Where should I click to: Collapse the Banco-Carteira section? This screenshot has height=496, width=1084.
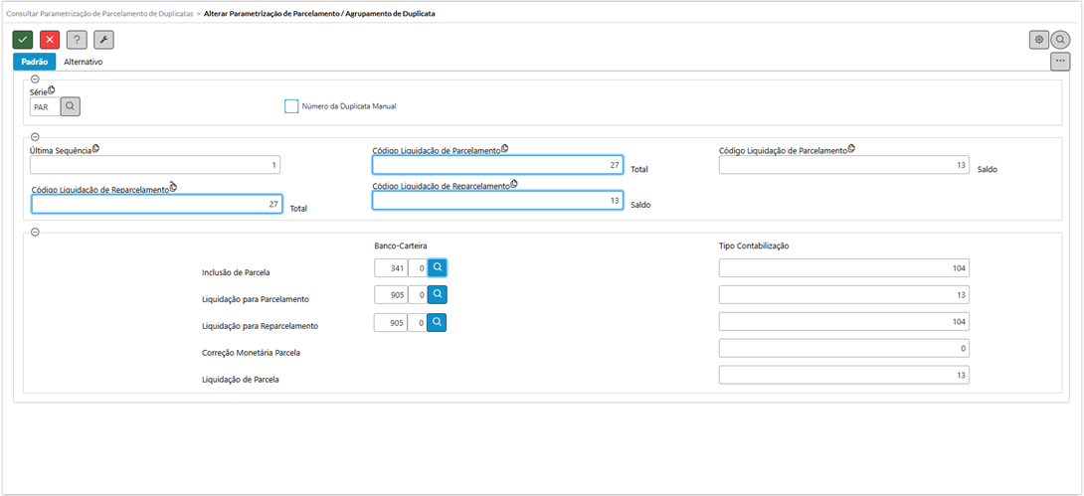(x=35, y=233)
